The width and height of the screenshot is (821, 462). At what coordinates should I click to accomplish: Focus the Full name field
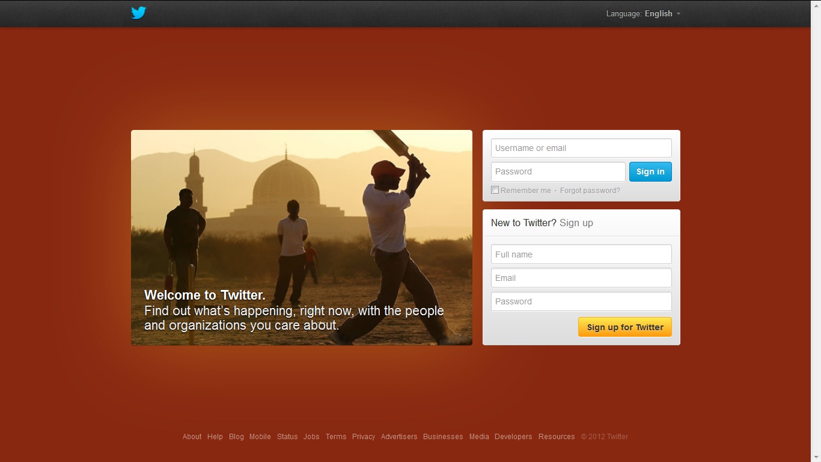coord(581,254)
